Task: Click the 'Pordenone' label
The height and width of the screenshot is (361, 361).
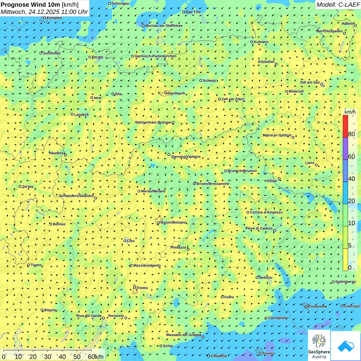Action: [x=317, y=306]
